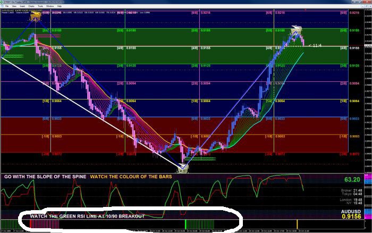Click the London 19:48 clock text
The width and height of the screenshot is (372, 233).
tap(351, 199)
